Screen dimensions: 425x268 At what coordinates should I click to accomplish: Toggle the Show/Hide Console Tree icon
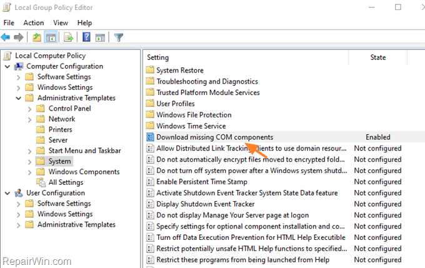pyautogui.click(x=51, y=37)
